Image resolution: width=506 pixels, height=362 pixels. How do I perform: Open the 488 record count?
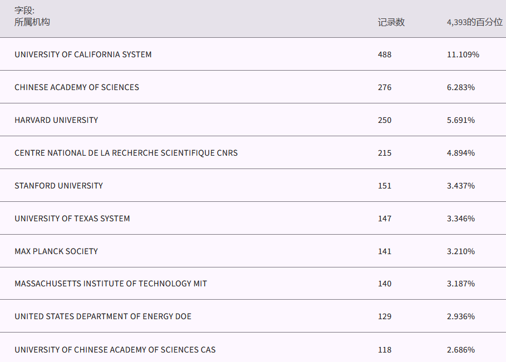pos(385,54)
